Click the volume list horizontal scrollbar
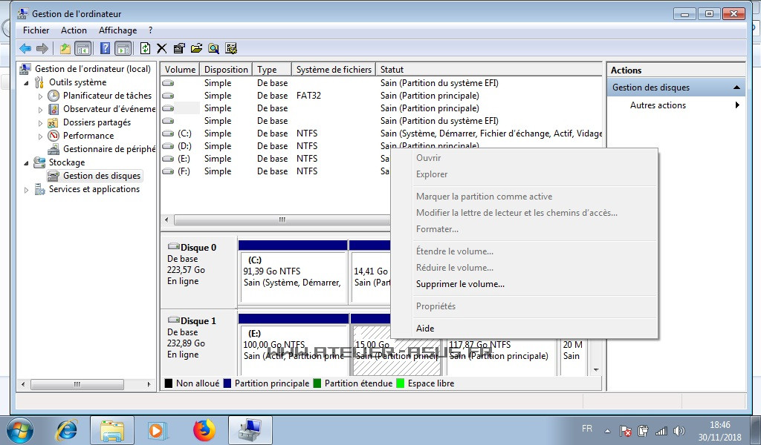Screen dimensions: 761x445 (282, 220)
